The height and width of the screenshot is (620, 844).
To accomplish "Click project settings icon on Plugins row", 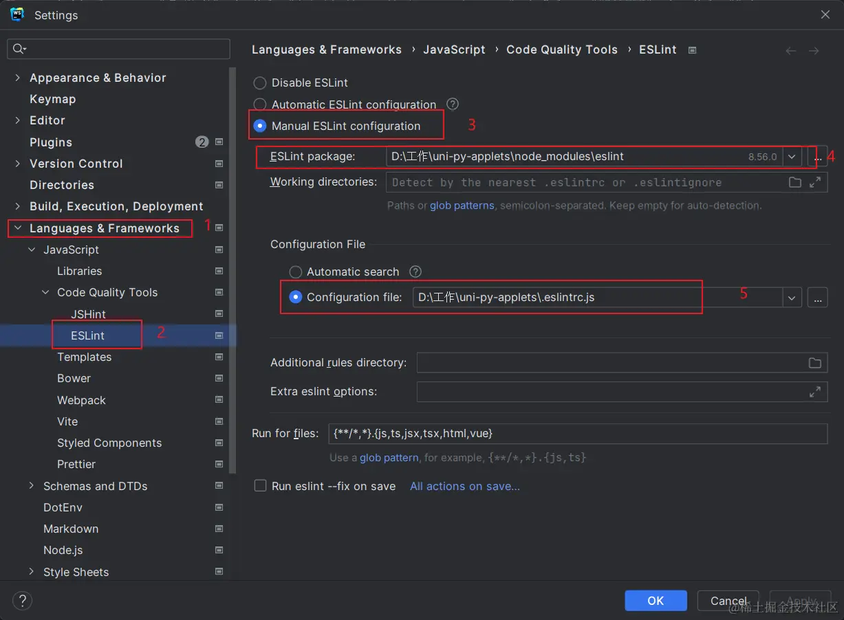I will [x=219, y=142].
